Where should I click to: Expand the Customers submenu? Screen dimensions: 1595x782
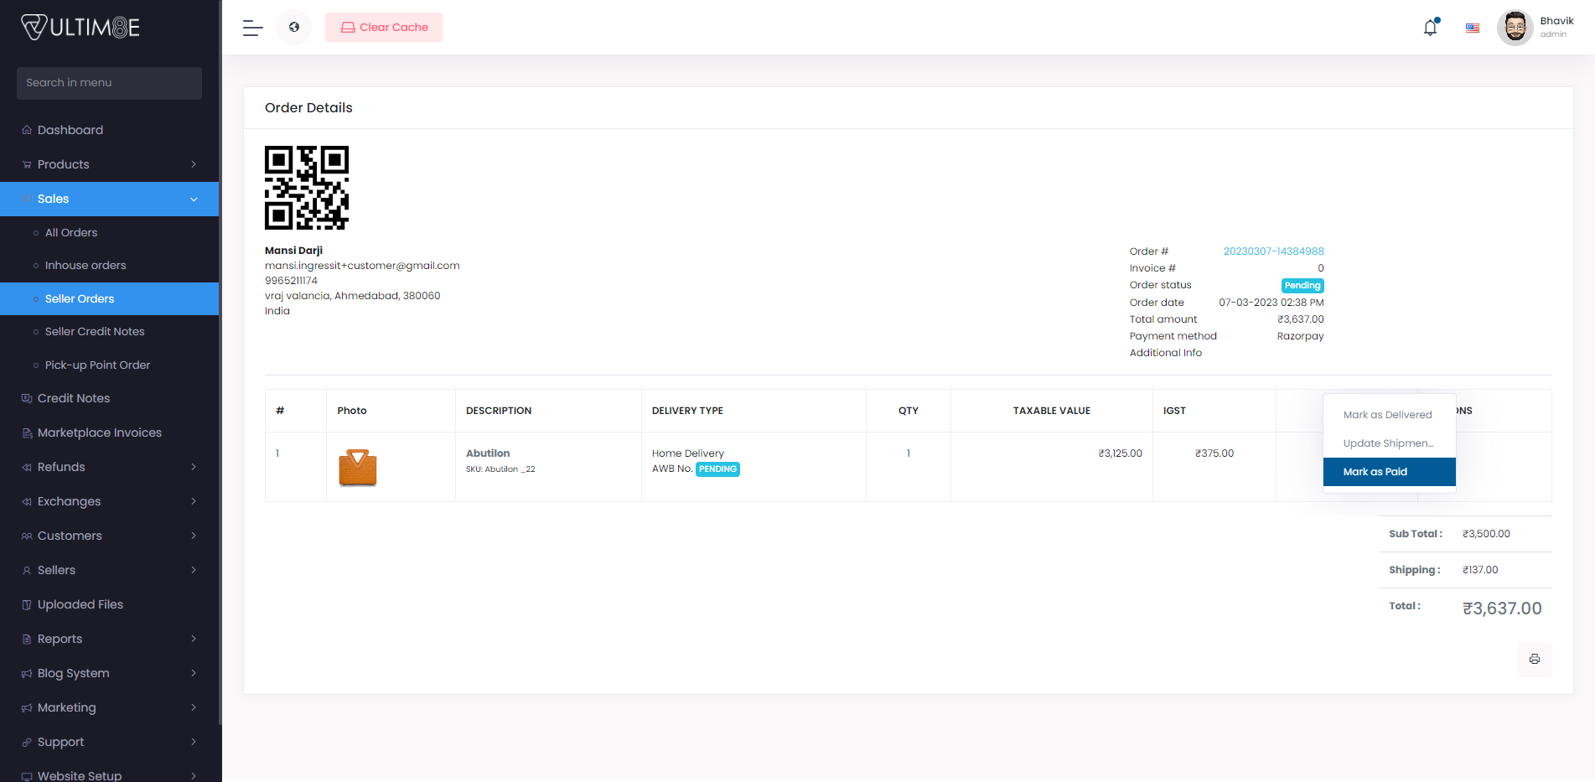pyautogui.click(x=109, y=536)
